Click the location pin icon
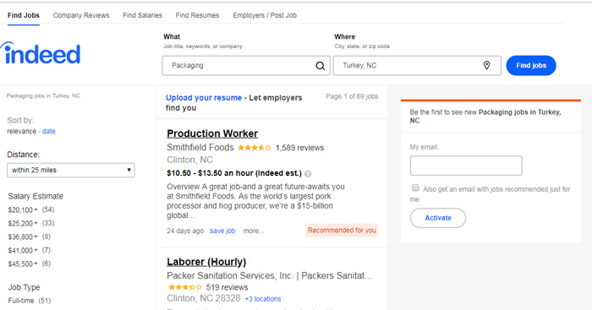This screenshot has width=592, height=310. point(486,65)
